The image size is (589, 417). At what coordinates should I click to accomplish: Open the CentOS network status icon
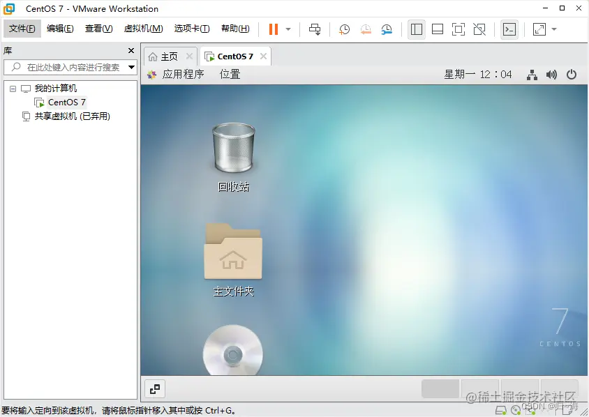tap(532, 75)
